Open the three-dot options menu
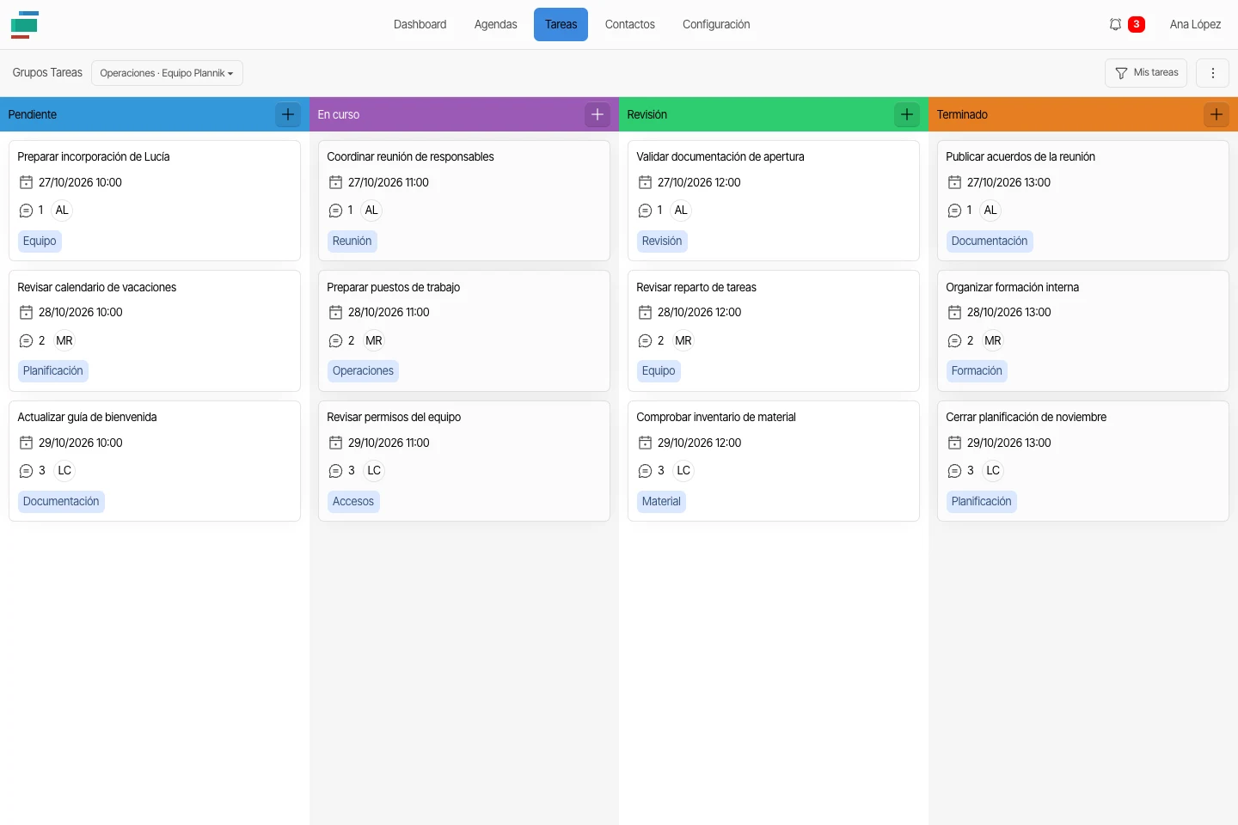The image size is (1238, 825). pos(1213,73)
